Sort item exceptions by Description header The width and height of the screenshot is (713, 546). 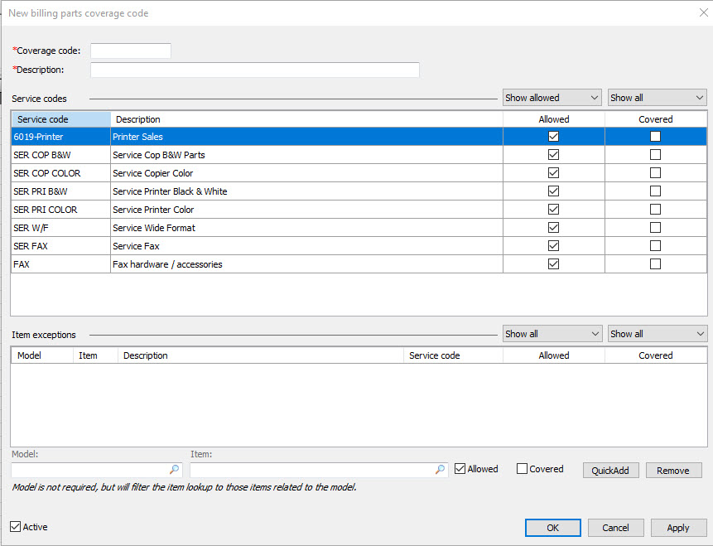coord(261,355)
